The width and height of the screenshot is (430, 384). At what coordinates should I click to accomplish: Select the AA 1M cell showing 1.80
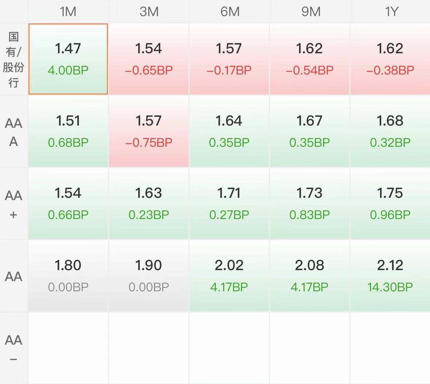[68, 276]
